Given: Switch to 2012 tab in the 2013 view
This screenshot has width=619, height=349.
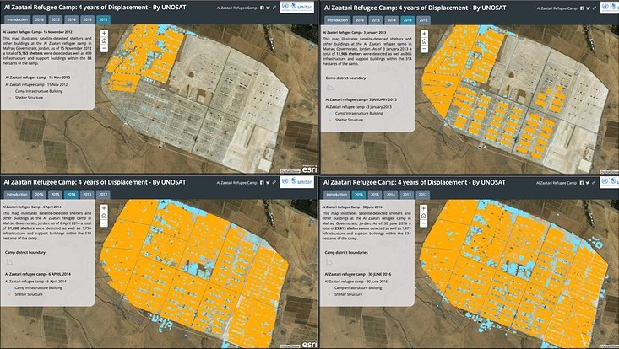Looking at the screenshot, I should pos(423,20).
